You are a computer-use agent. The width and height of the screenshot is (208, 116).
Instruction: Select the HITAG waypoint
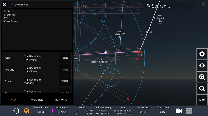[x=149, y=32]
